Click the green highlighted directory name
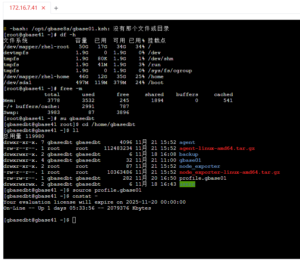300x260 pixels. (187, 184)
